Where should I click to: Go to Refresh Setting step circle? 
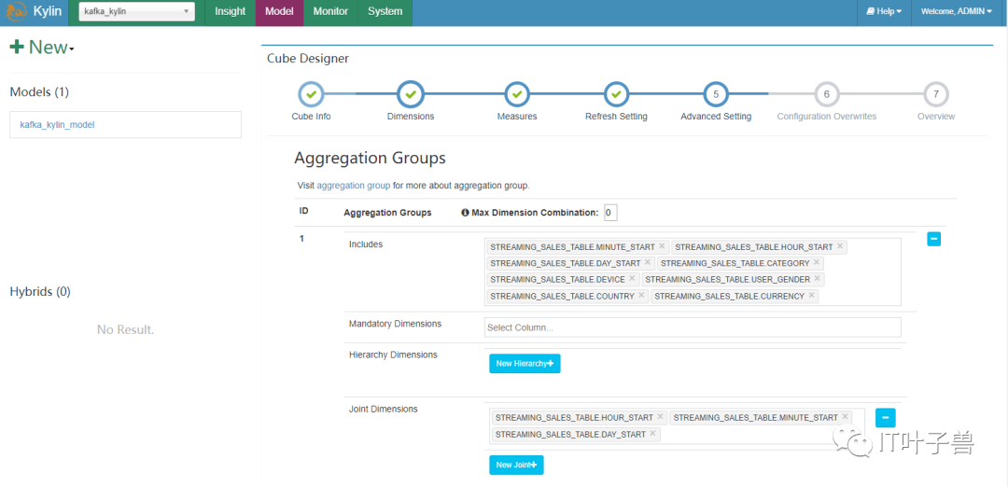tap(616, 94)
